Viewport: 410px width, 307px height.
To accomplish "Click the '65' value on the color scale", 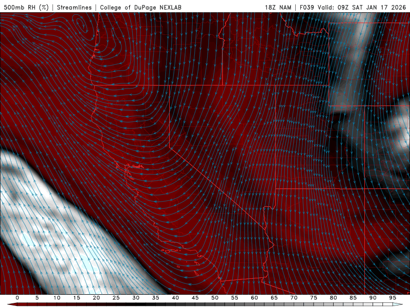I will [274, 298].
